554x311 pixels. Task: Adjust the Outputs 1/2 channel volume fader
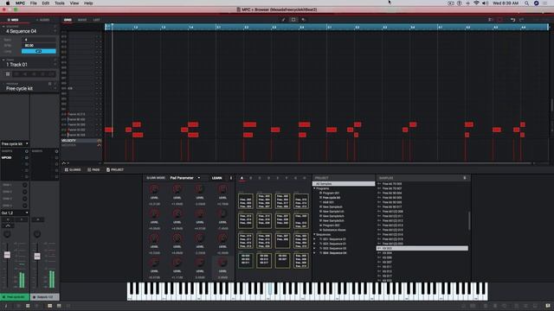pyautogui.click(x=37, y=256)
